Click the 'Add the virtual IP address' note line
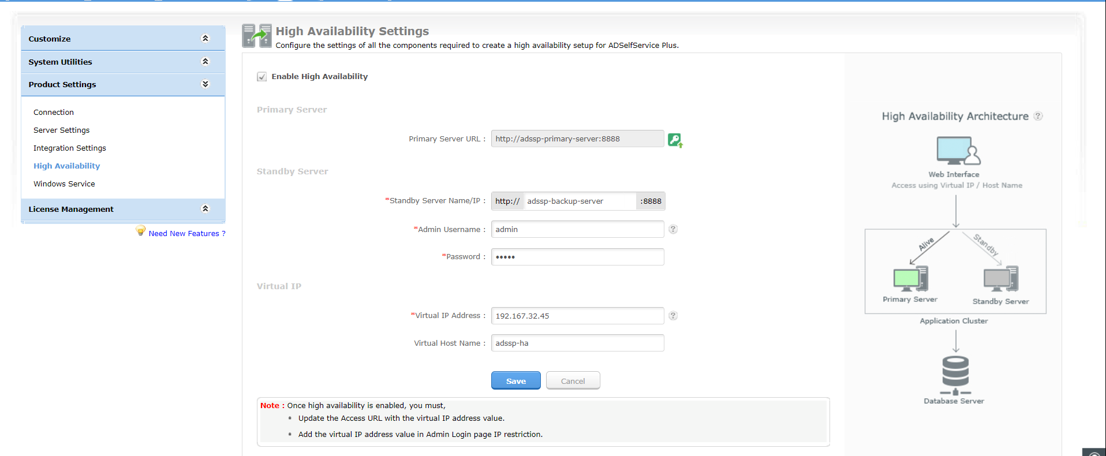Screen dimensions: 1106x456 click(x=420, y=435)
